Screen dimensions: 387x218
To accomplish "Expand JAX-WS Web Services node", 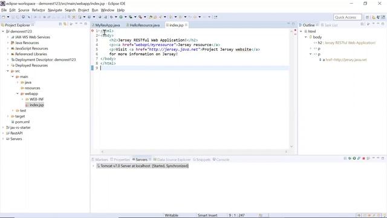I will tap(8, 37).
